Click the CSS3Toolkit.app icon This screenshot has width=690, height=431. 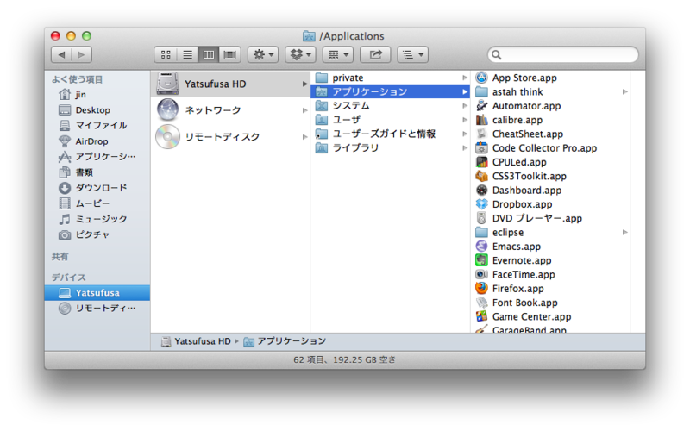coord(482,176)
